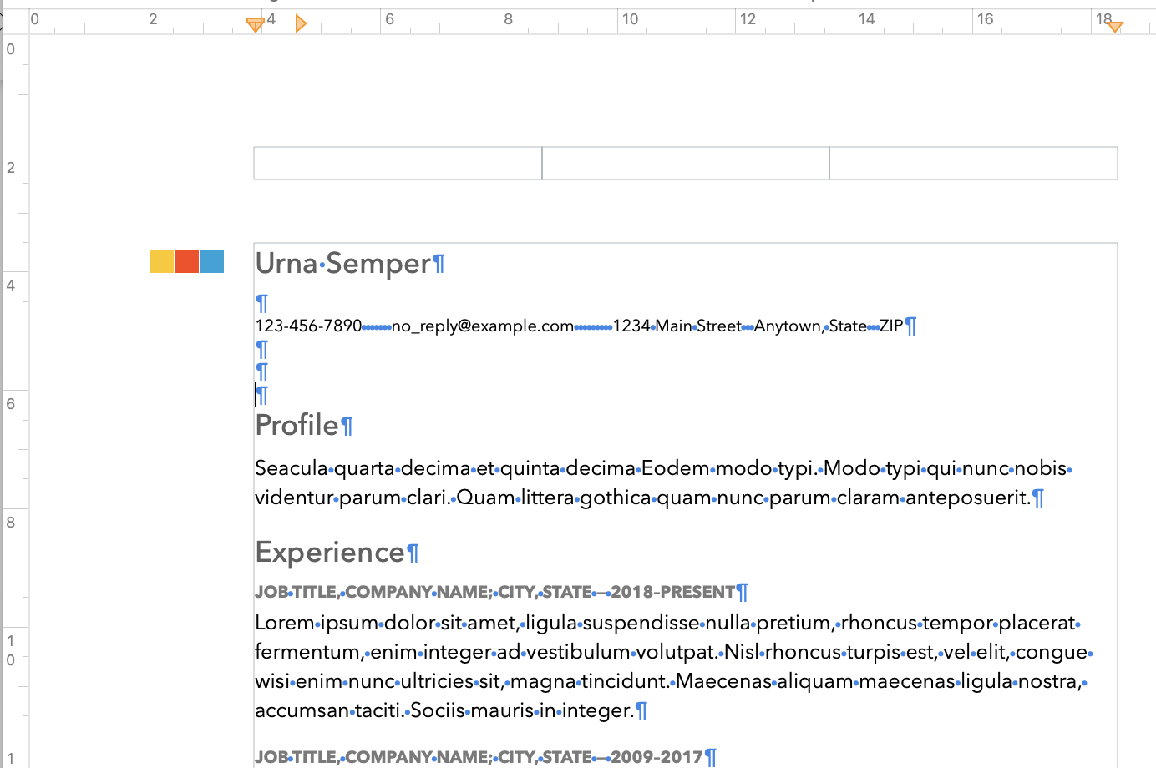This screenshot has width=1156, height=768.
Task: Click the "1234 Main Street" address text
Action: [677, 326]
